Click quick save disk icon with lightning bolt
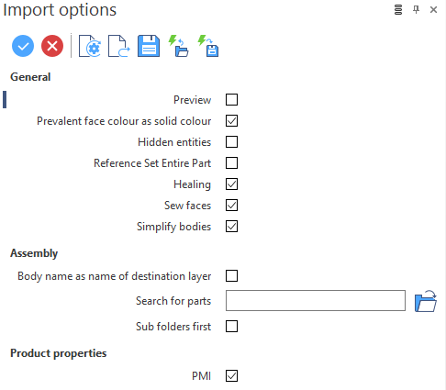The height and width of the screenshot is (390, 446). click(208, 46)
